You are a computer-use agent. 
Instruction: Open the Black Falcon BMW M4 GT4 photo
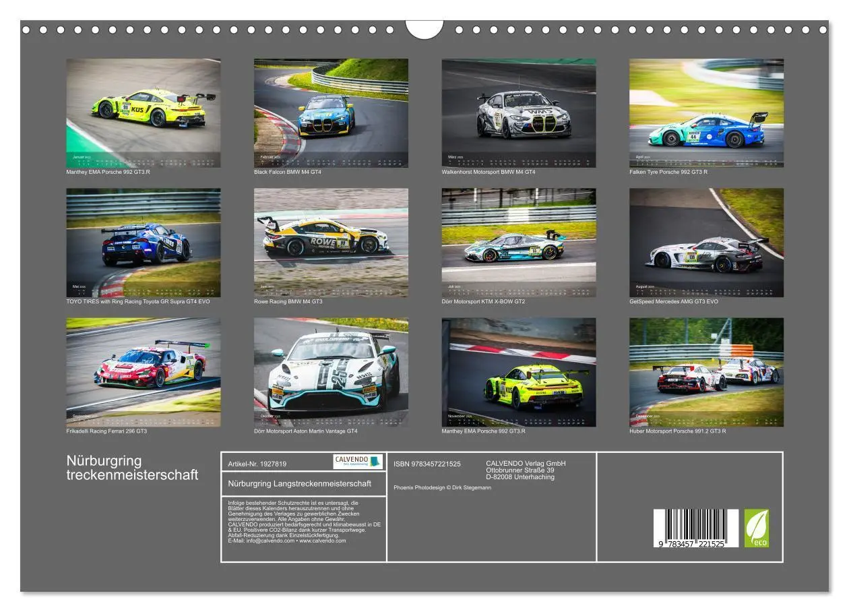click(331, 113)
